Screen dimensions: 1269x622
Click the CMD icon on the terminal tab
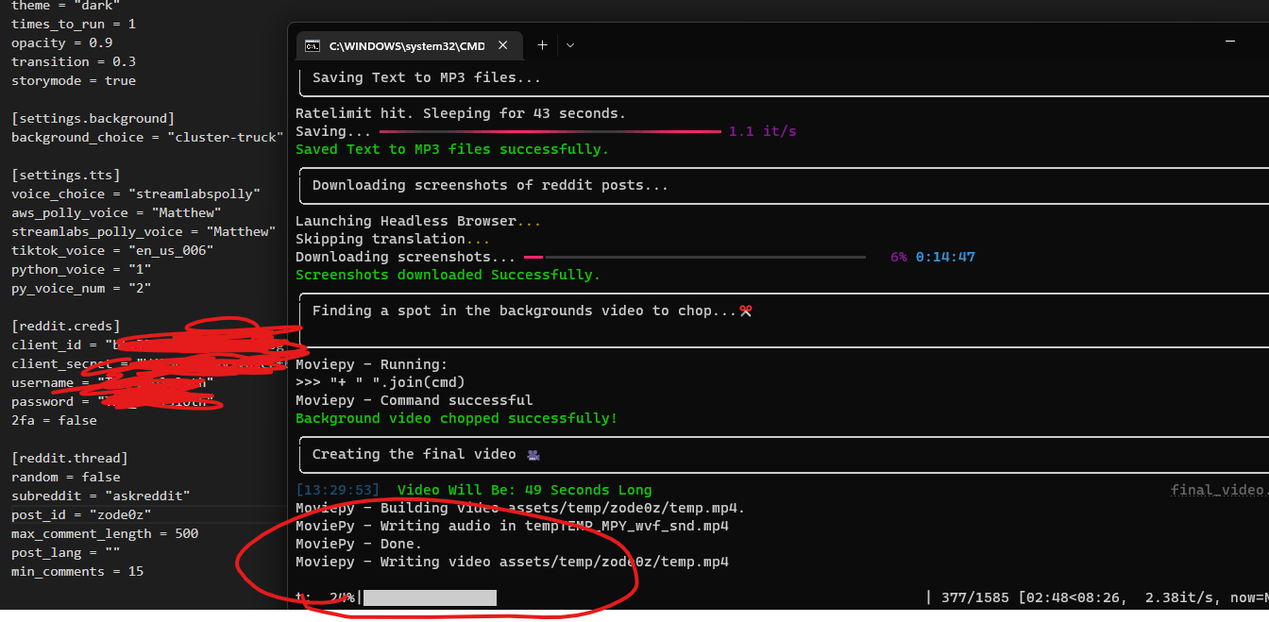coord(313,45)
